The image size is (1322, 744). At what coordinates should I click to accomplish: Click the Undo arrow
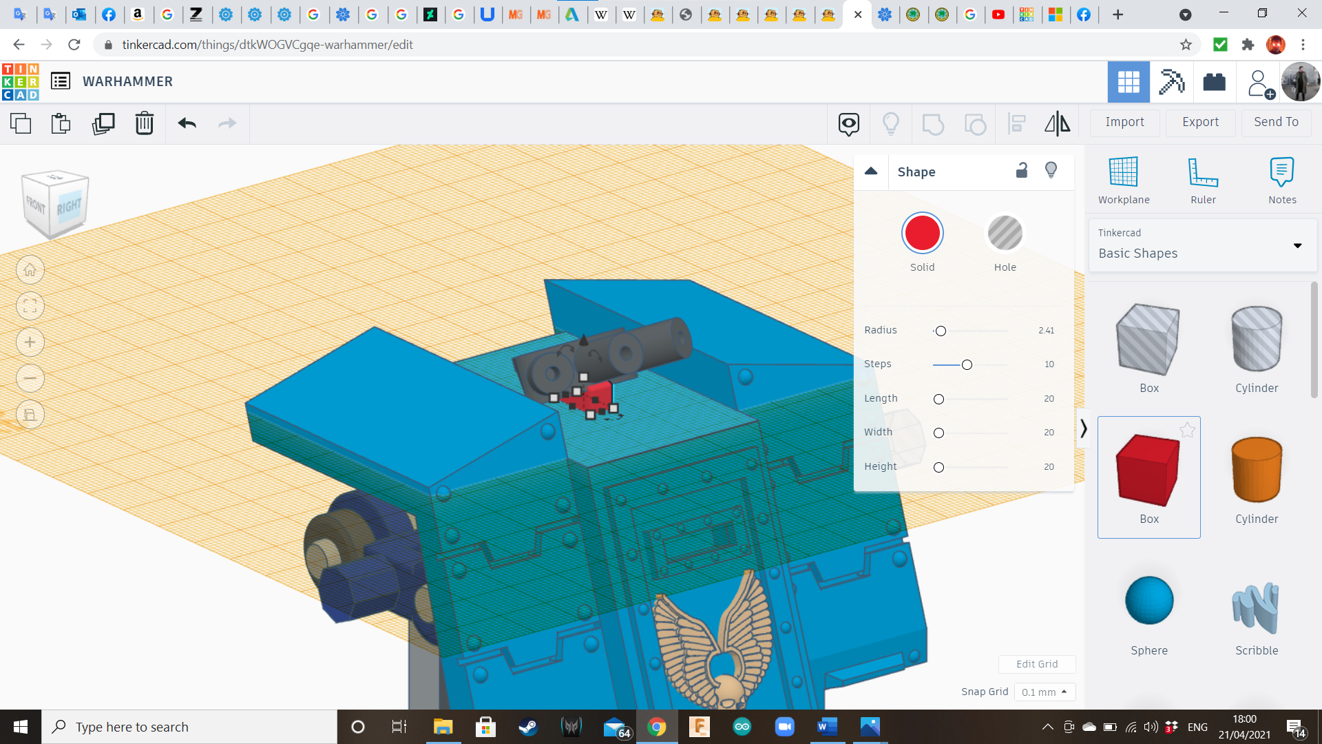pos(187,123)
